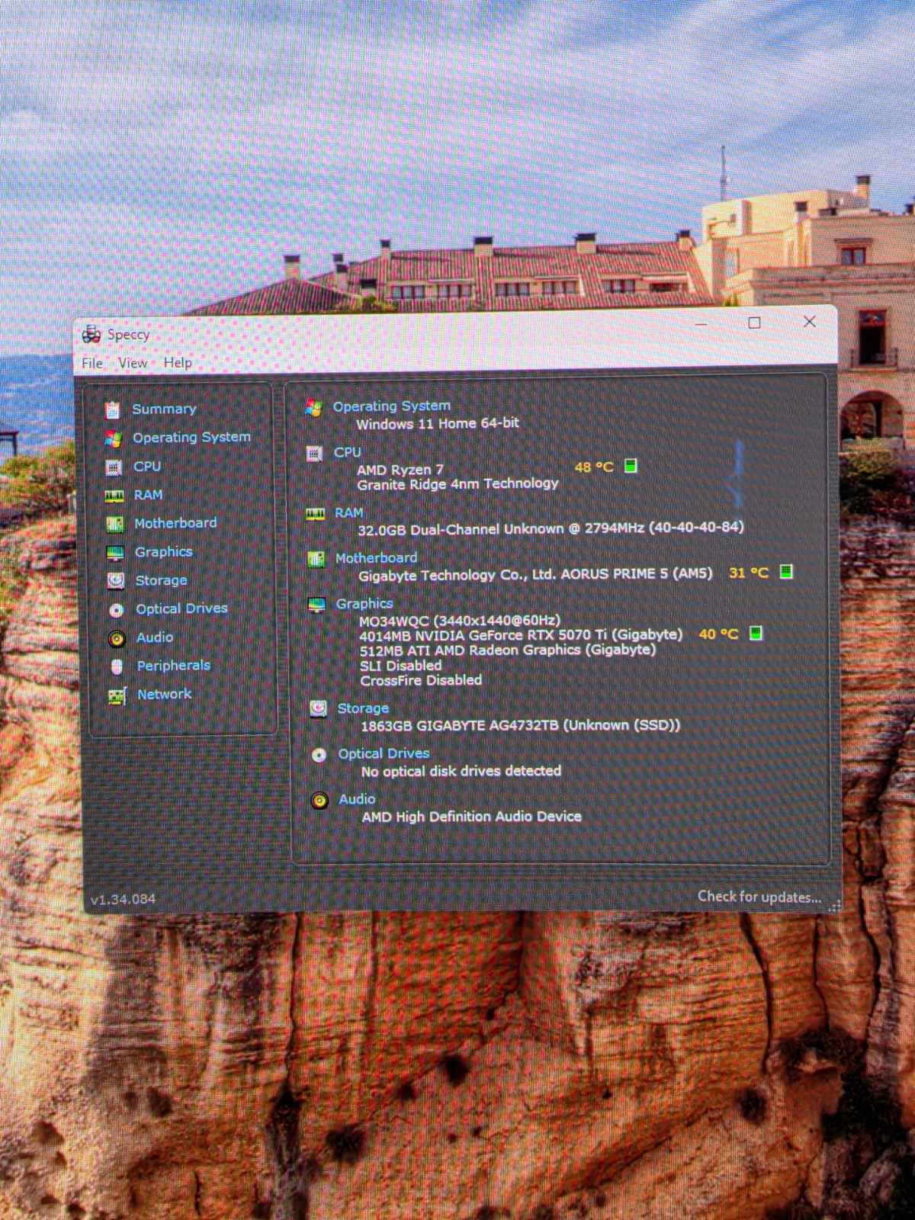Click the 32.0GB Dual-Channel RAM line

551,528
